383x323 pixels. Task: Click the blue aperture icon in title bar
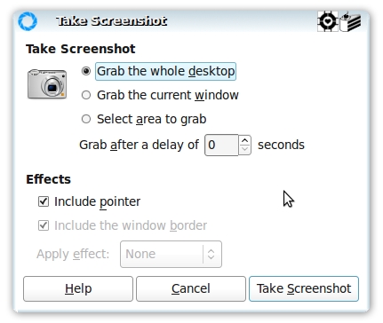[28, 21]
